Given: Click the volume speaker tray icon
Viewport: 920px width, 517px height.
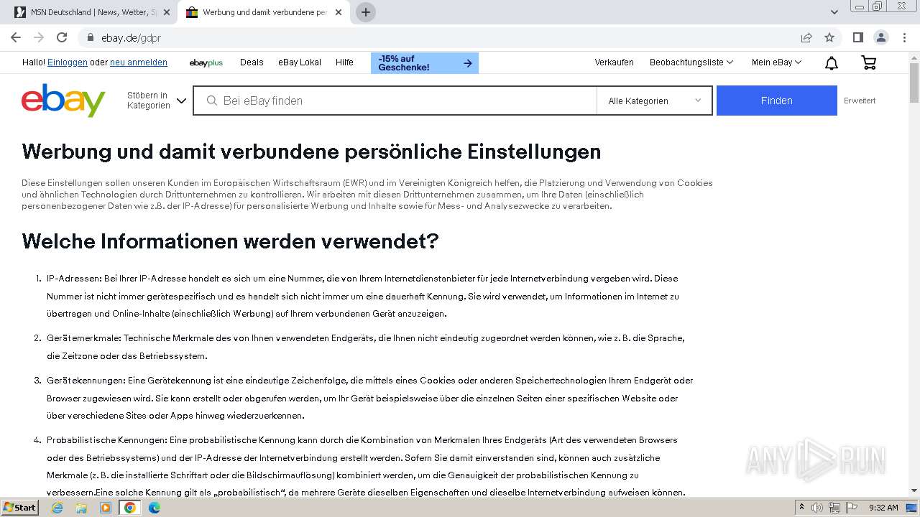Looking at the screenshot, I should [817, 508].
